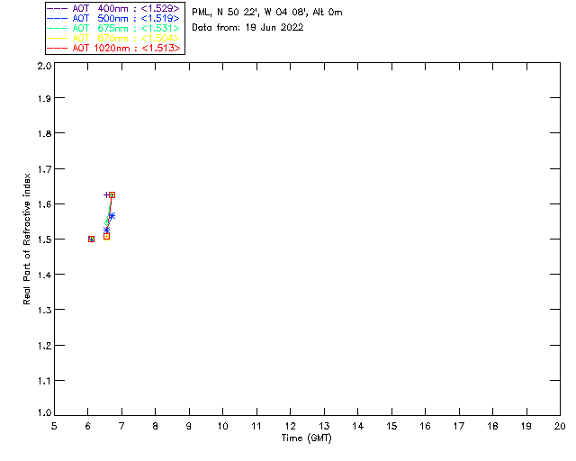Click x-axis tick label 11

coord(256,426)
